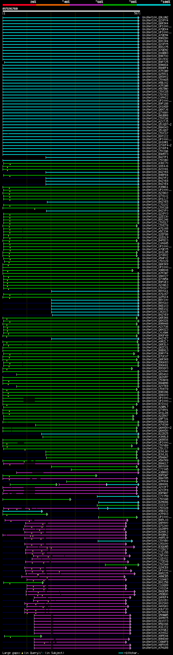Open hit UniRef100_B9H280
This screenshot has width=173, height=655.
click(x=155, y=38)
